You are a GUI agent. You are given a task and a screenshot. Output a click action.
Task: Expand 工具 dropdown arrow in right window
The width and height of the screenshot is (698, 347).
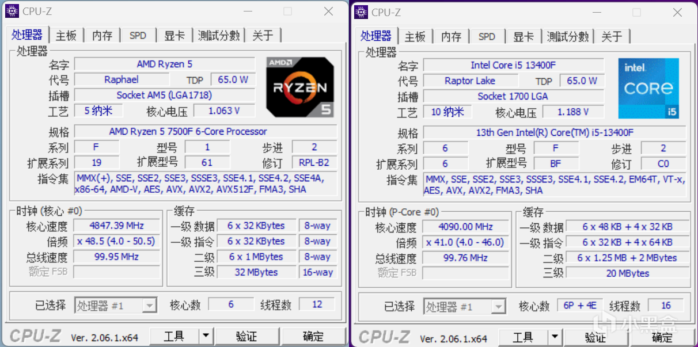click(555, 337)
